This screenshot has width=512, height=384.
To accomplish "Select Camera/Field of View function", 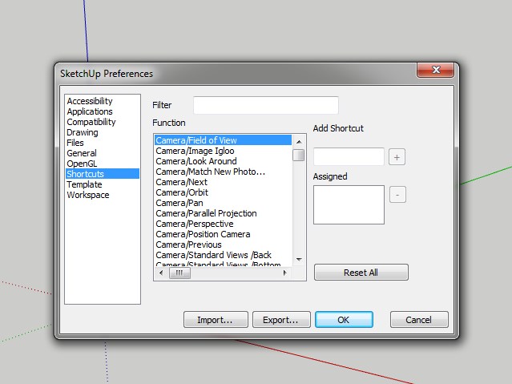I will pyautogui.click(x=223, y=140).
